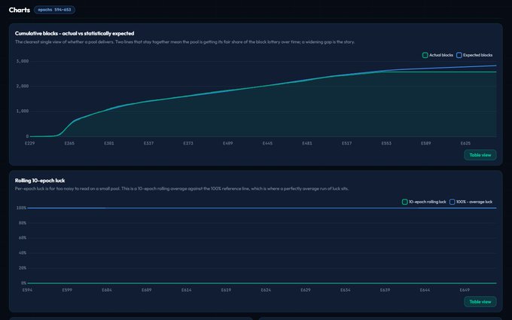Click the E373 x-axis label
This screenshot has width=512, height=320.
pos(188,143)
